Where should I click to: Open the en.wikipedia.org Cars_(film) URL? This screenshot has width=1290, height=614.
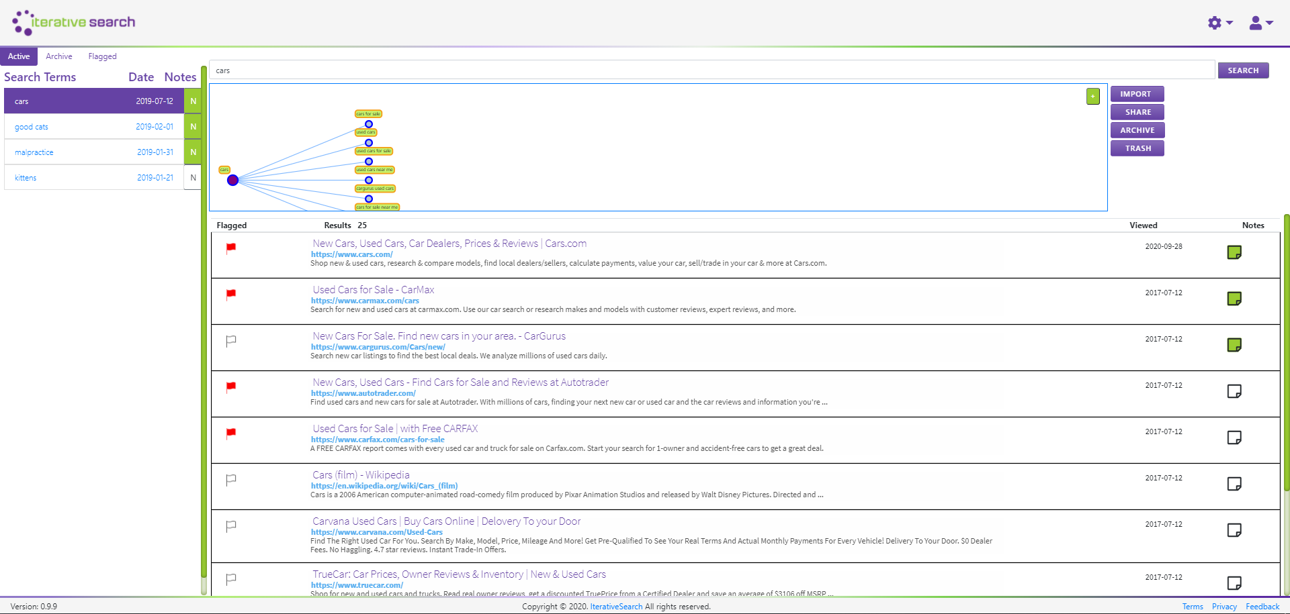[384, 486]
